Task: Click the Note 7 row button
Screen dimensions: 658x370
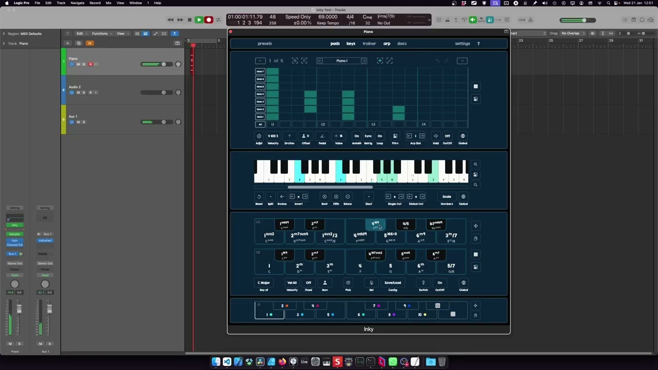Action: point(260,71)
